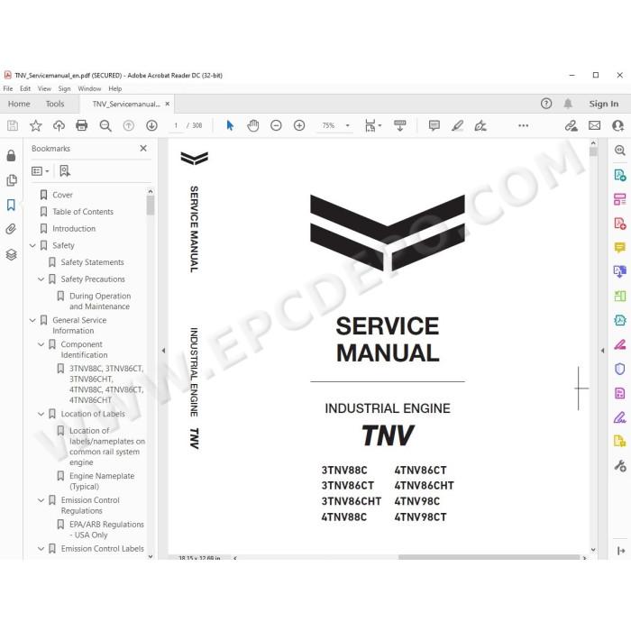The image size is (631, 631).
Task: Go to next page arrow
Action: (151, 125)
